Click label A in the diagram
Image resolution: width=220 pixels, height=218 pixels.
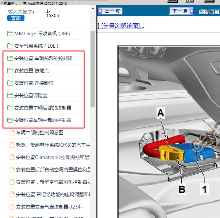coord(161,113)
